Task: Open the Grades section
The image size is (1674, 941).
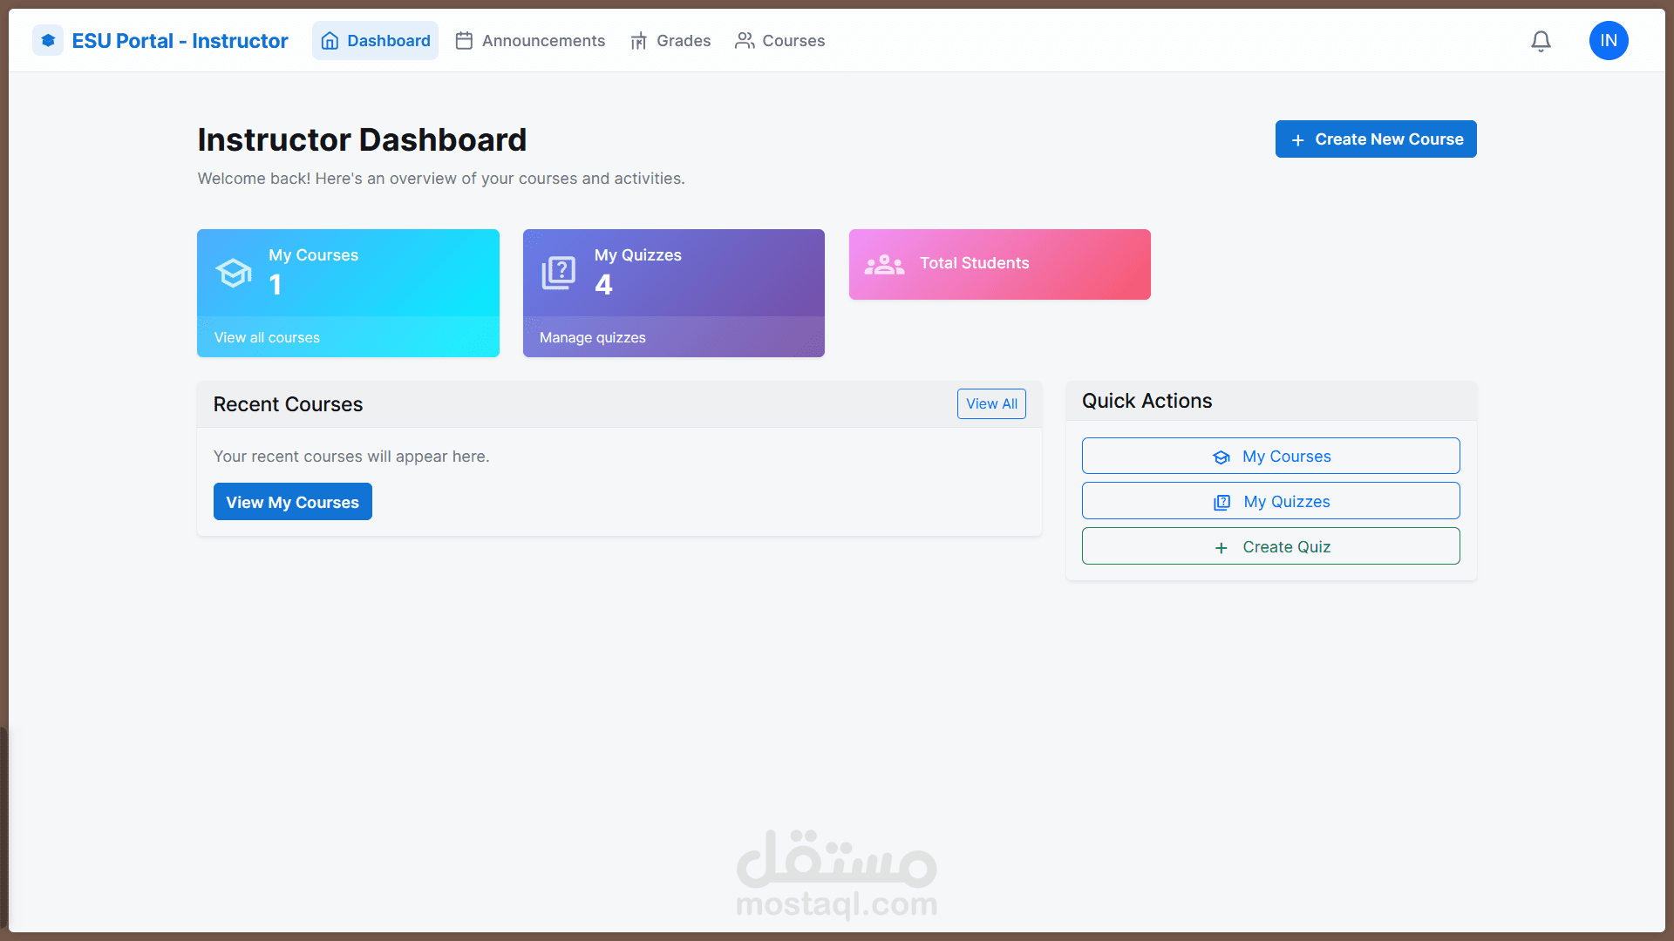Action: pos(684,40)
